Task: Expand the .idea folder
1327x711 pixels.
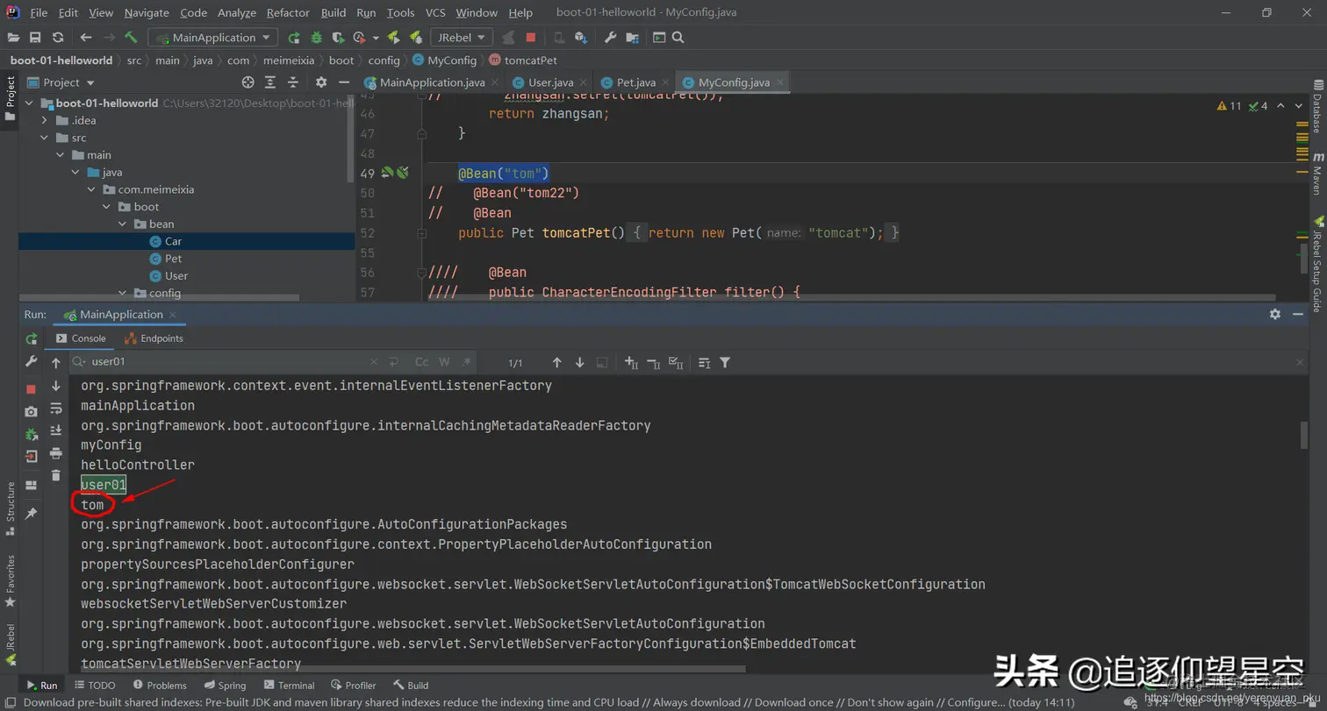Action: click(x=45, y=120)
